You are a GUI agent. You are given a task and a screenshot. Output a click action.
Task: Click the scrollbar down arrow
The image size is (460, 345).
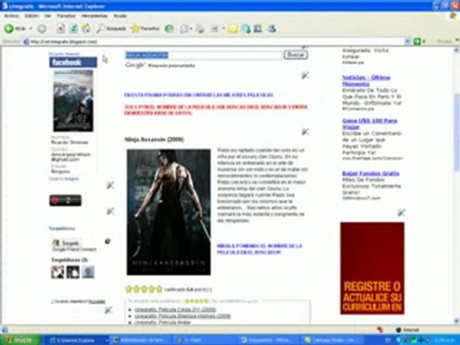pyautogui.click(x=457, y=321)
